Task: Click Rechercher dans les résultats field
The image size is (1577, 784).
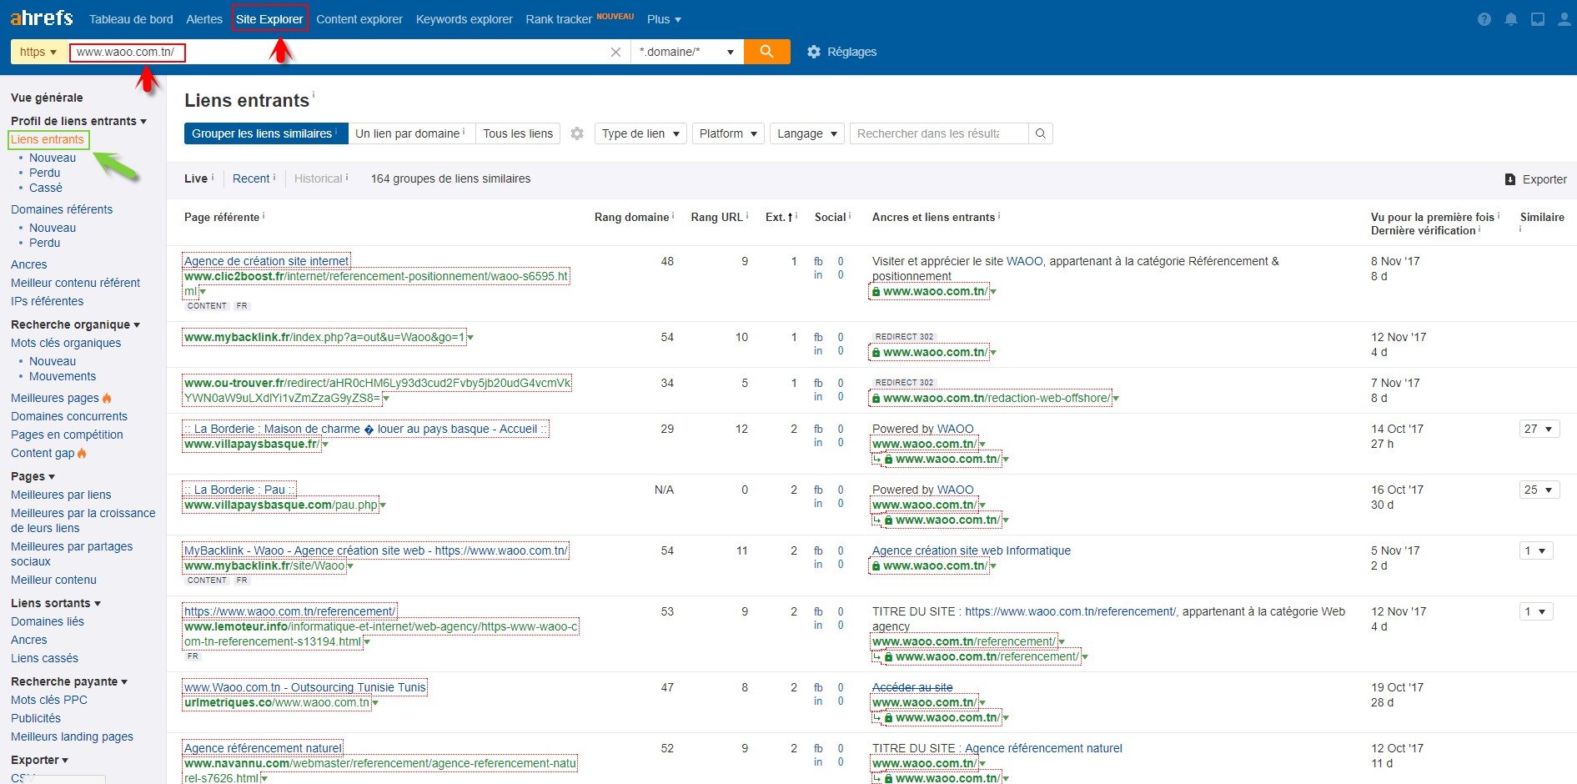Action: click(x=938, y=133)
